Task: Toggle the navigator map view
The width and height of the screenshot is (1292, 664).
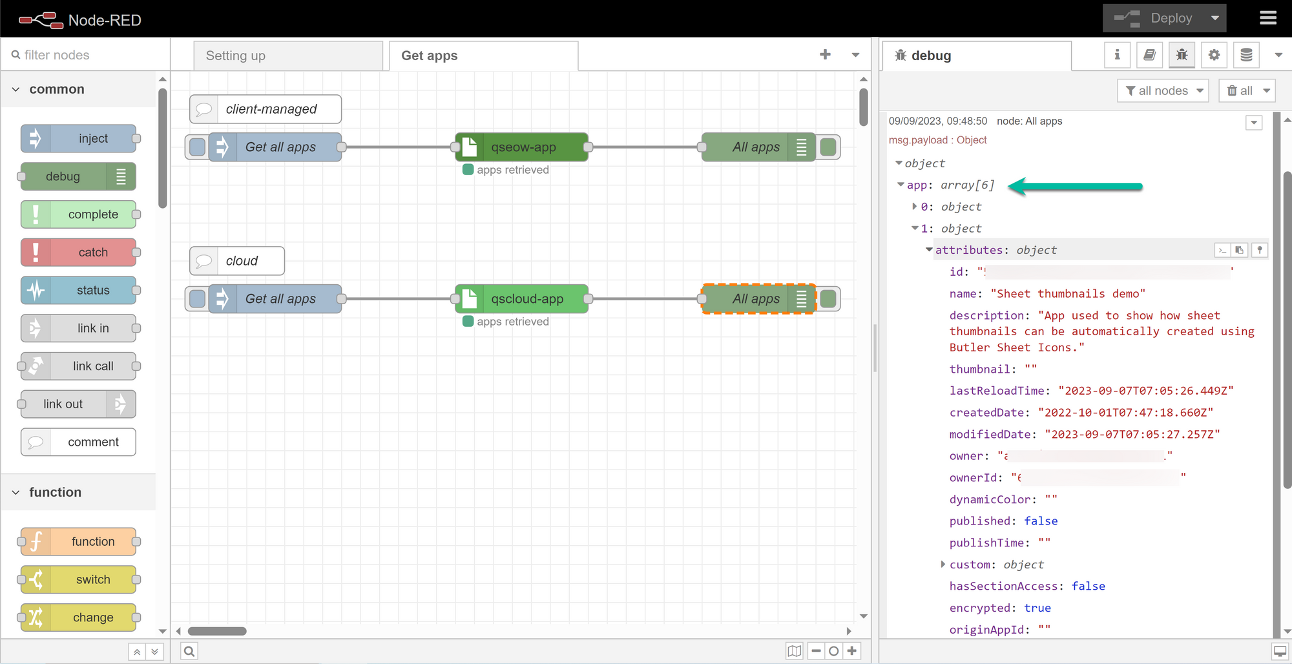Action: coord(795,651)
